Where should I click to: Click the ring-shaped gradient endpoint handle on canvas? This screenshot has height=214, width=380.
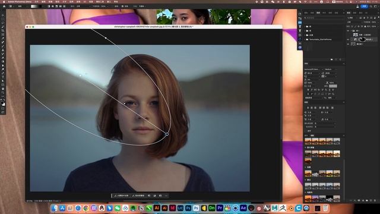point(167,134)
